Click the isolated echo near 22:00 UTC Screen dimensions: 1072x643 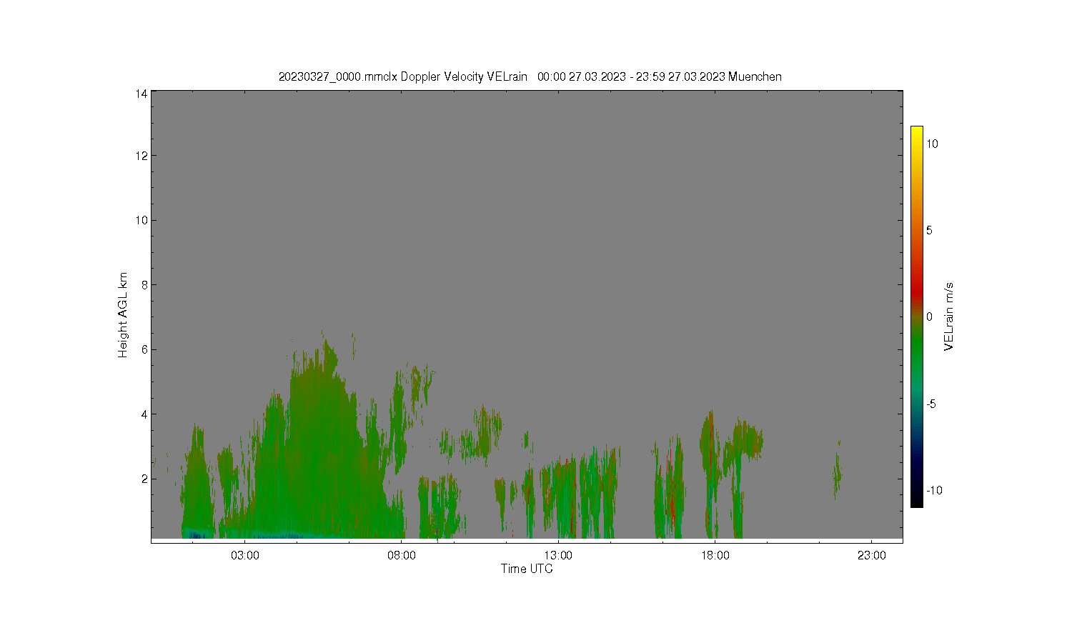click(x=838, y=470)
